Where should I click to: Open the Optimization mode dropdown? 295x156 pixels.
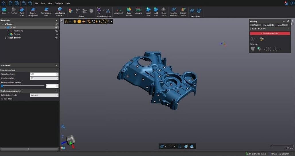pyautogui.click(x=44, y=95)
